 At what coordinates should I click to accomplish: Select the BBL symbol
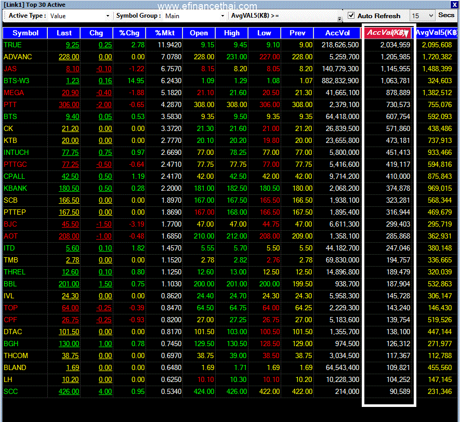[x=10, y=284]
